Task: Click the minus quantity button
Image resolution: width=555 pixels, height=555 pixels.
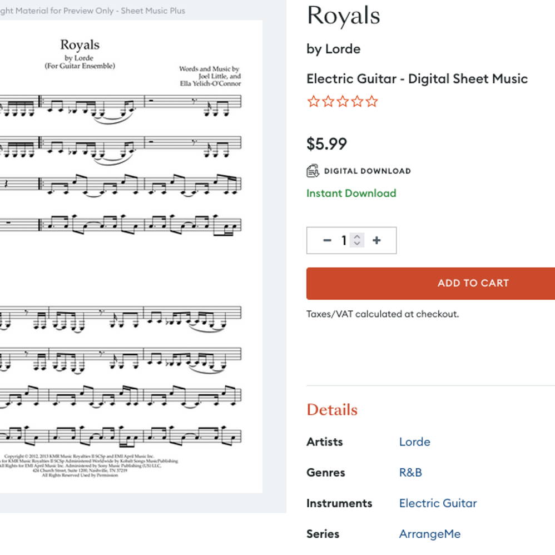Action: click(x=327, y=240)
